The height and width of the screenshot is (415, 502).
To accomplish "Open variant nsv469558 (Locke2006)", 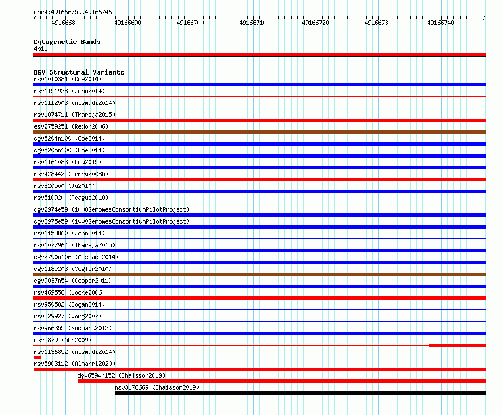I will pyautogui.click(x=69, y=292).
